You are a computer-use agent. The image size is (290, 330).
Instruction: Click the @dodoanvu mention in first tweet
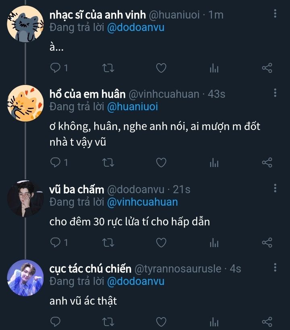click(x=136, y=28)
